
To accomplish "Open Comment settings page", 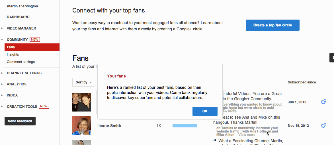I will [x=21, y=62].
